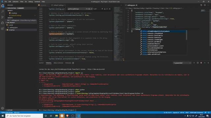The height and width of the screenshot is (118, 211).
Task: Open the Help menu
Action: point(43,2)
